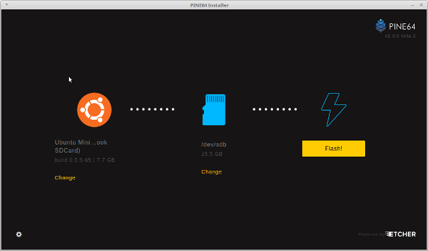Click the orange Ubuntu logo icon
428x251 pixels.
pos(94,110)
